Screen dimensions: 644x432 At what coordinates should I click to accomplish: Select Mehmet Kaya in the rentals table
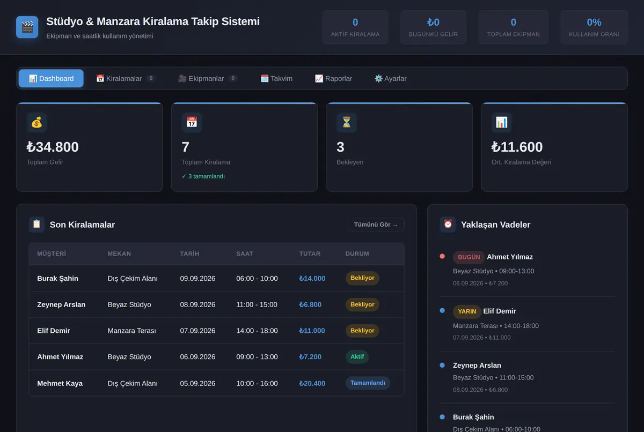(x=60, y=384)
